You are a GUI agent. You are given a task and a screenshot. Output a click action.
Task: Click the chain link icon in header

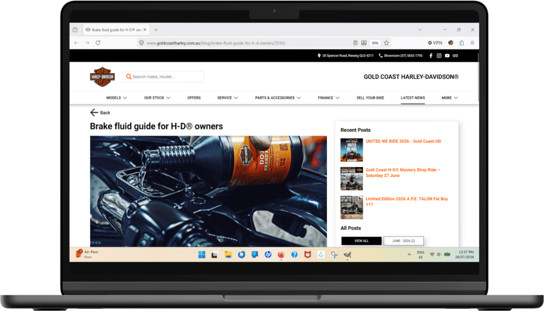coord(455,56)
